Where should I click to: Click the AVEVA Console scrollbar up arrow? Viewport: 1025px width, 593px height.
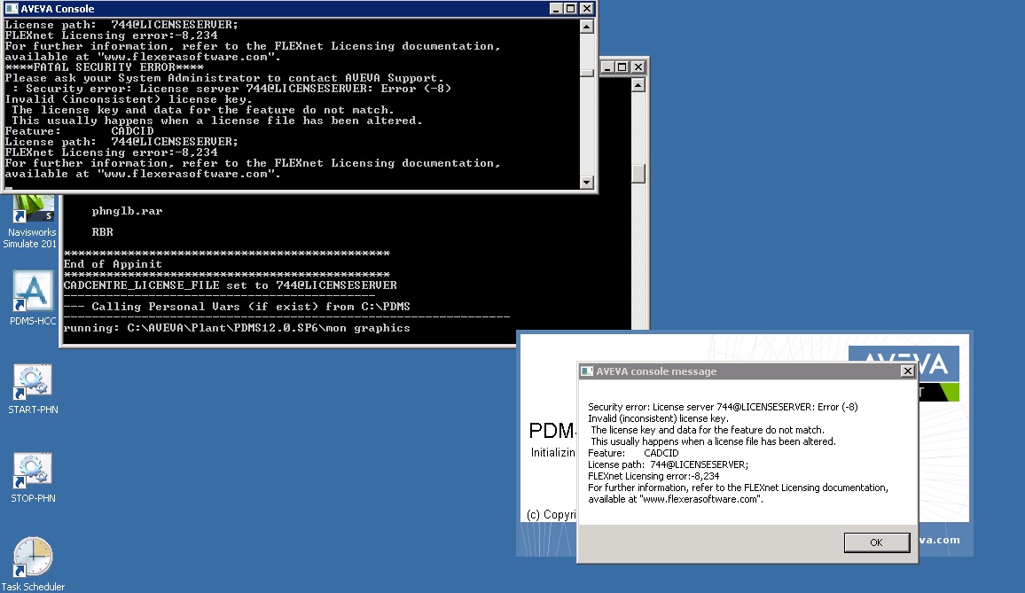(586, 27)
